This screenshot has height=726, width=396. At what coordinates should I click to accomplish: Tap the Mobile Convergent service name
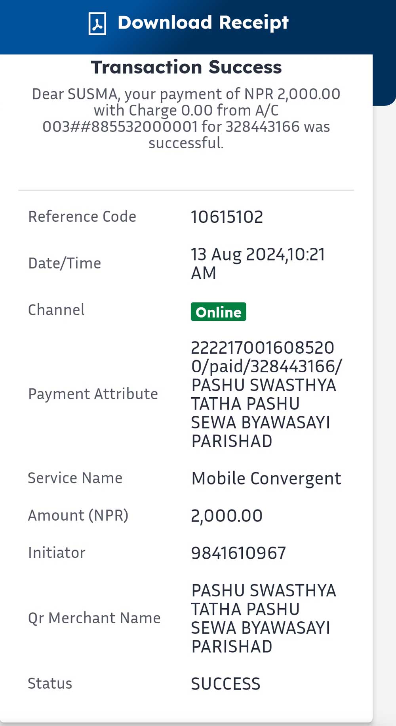tap(266, 479)
